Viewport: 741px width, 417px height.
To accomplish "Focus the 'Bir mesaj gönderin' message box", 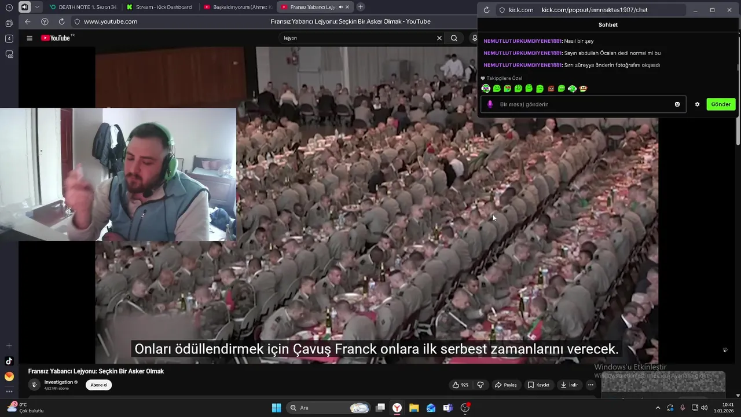I will (x=584, y=104).
